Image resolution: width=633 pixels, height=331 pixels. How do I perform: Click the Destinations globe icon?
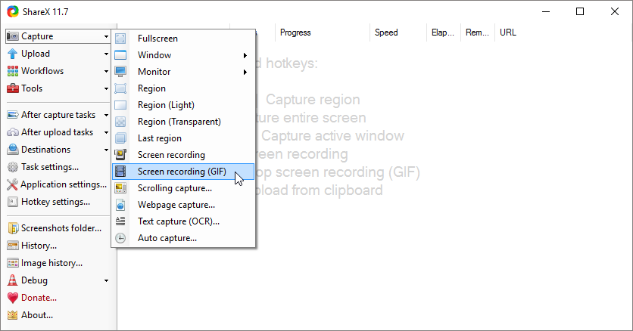click(x=13, y=150)
